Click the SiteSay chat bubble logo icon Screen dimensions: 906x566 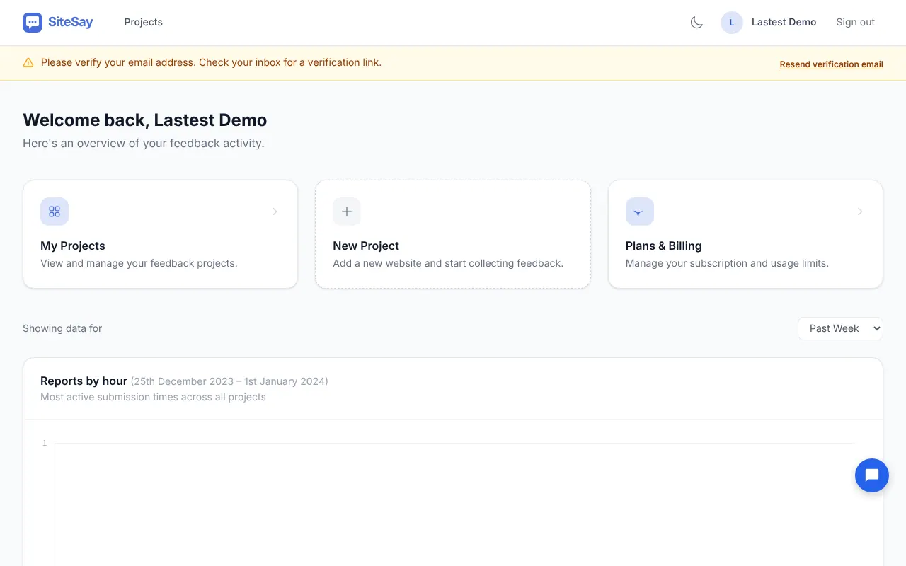[x=33, y=23]
